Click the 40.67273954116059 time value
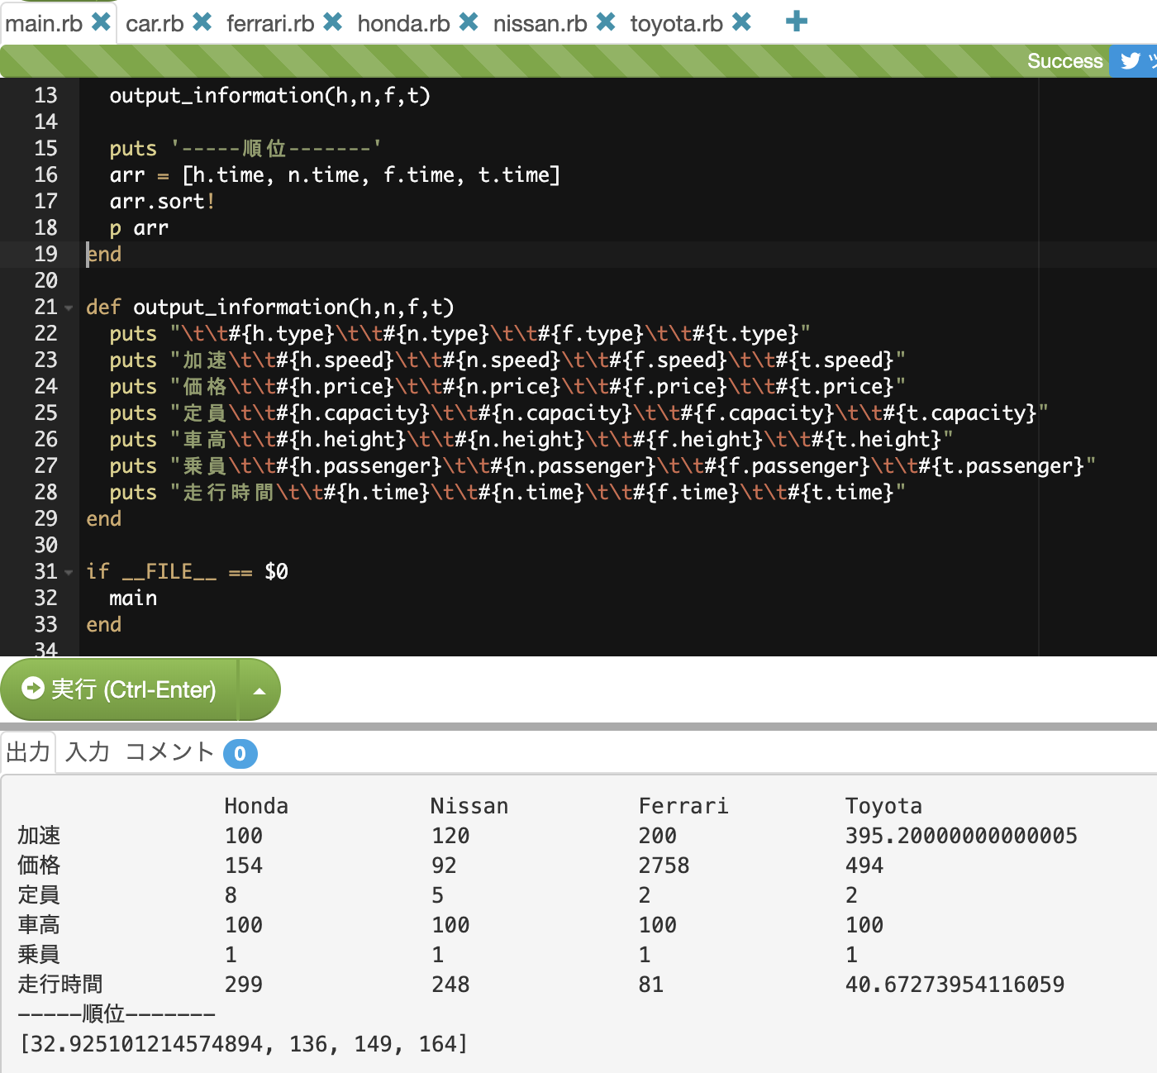 click(955, 985)
